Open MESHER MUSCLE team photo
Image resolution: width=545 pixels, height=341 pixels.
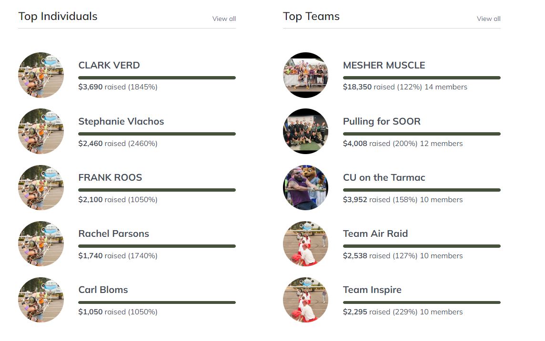(x=305, y=75)
